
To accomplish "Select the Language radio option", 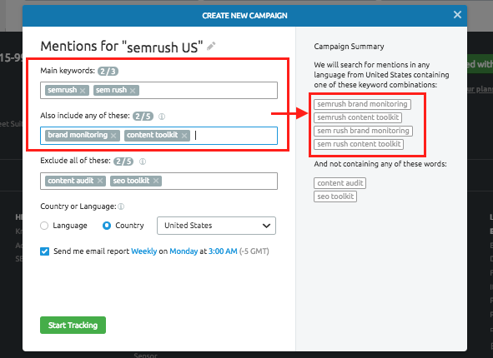I will coord(44,226).
